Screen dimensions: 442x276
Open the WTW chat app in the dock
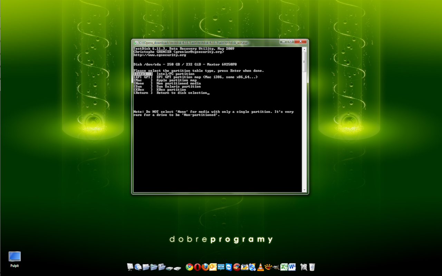[x=221, y=267]
